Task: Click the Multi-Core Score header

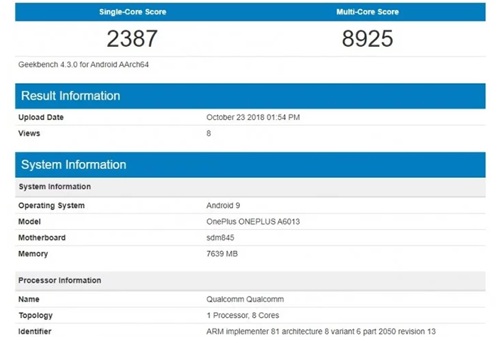Action: (x=367, y=12)
